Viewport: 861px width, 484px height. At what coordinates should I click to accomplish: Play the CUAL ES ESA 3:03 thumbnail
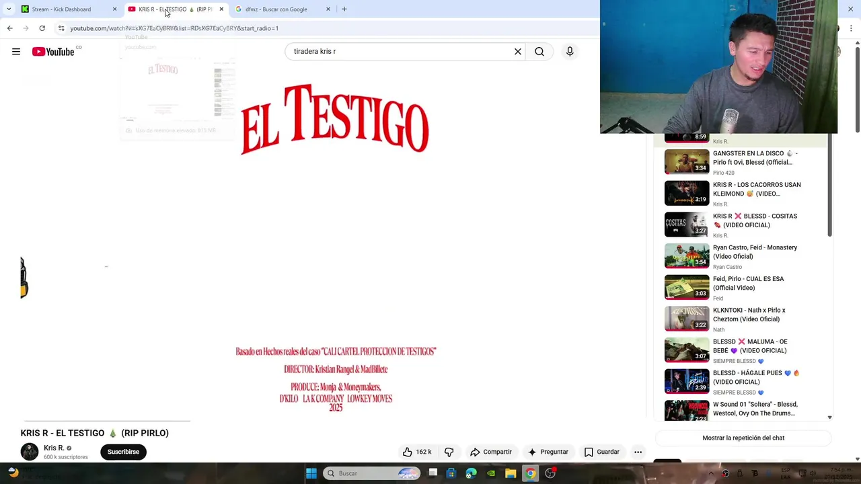pos(686,287)
